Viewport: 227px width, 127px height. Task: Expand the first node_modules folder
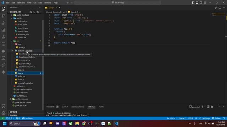tap(12, 15)
